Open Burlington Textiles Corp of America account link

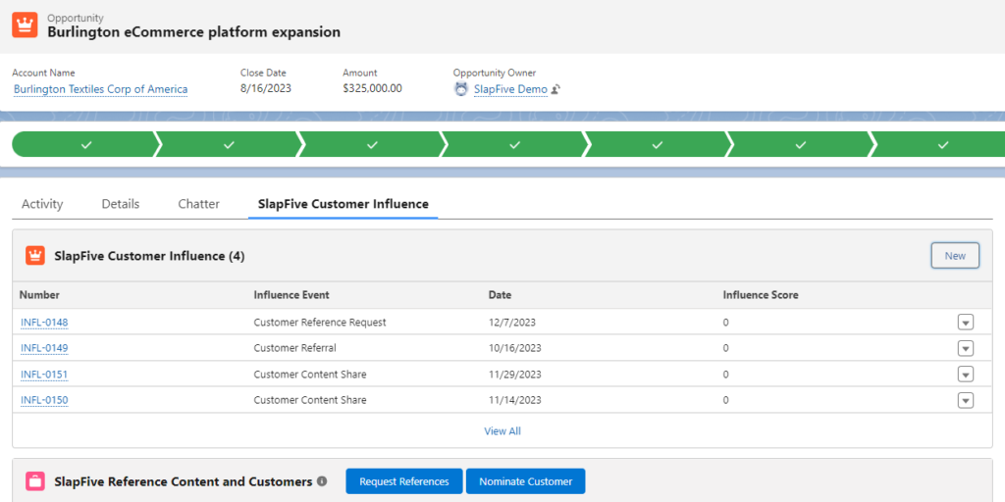click(x=101, y=89)
